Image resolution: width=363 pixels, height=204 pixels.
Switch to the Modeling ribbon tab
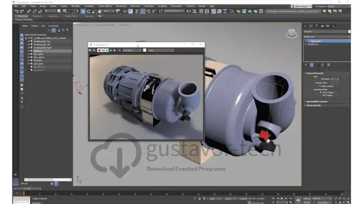[x=22, y=16]
